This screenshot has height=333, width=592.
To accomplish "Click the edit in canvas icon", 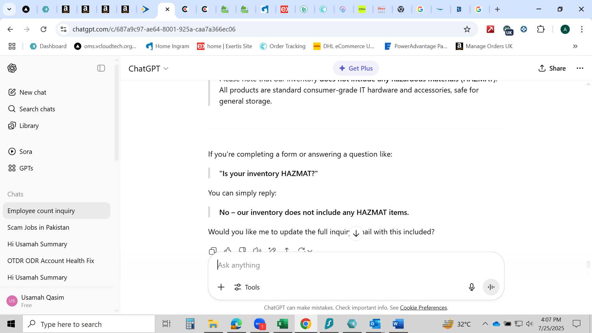I will pyautogui.click(x=272, y=250).
